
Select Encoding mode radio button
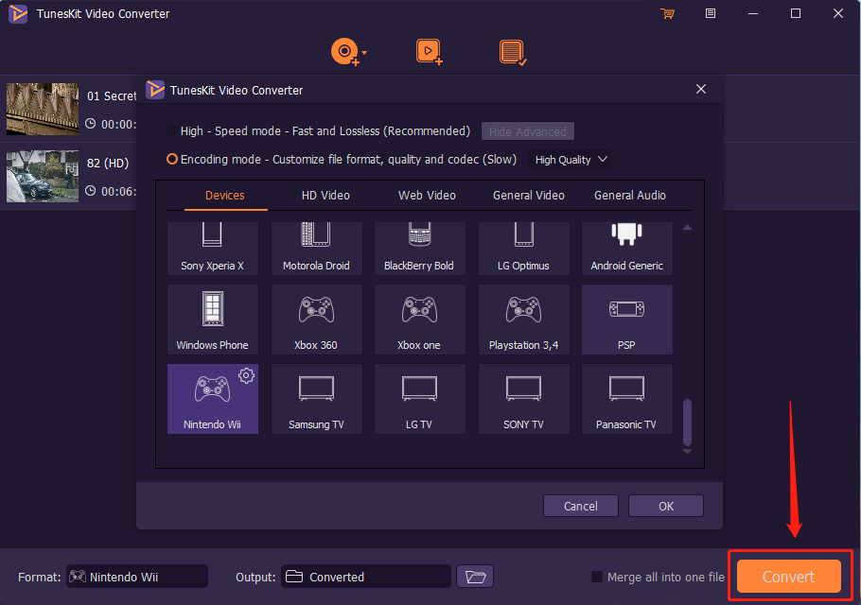(x=172, y=159)
